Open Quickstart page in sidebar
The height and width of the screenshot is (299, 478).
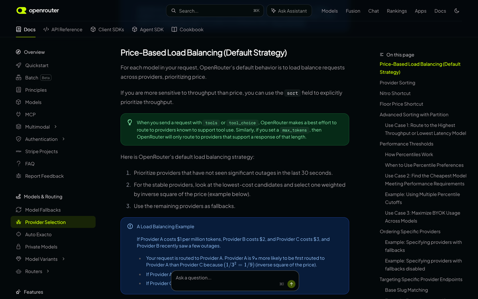click(37, 65)
